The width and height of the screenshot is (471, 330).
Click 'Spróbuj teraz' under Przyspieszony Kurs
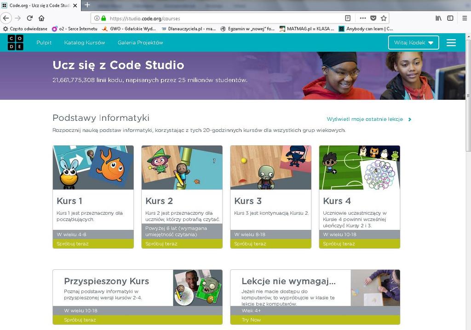point(138,320)
